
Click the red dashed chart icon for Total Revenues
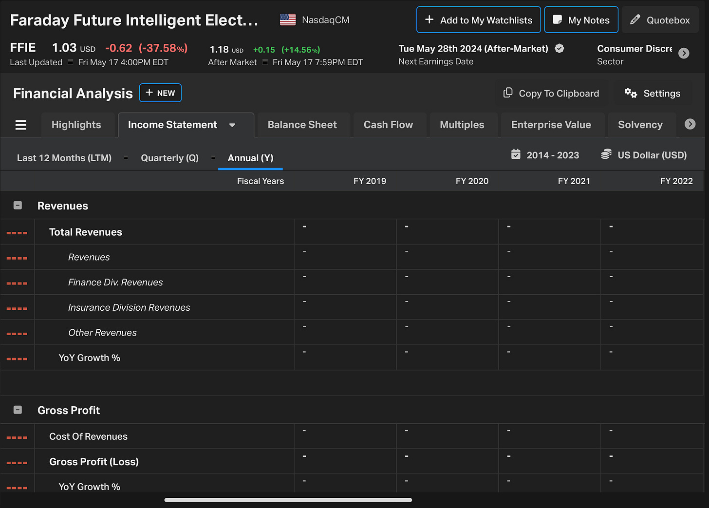tap(17, 233)
